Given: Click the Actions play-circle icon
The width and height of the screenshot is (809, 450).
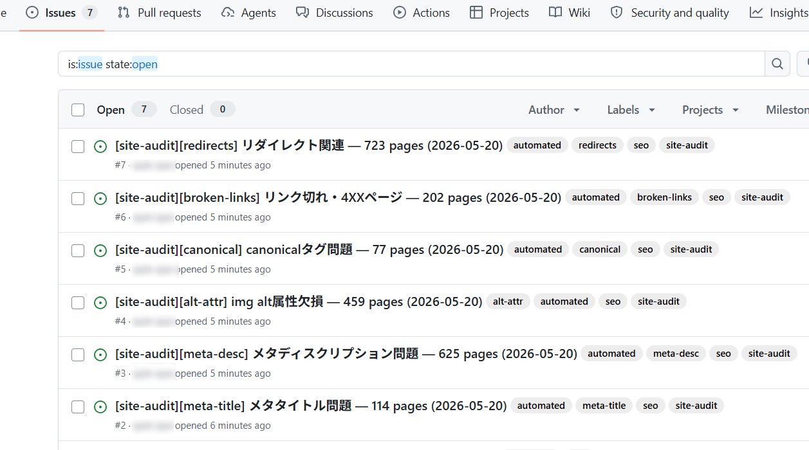Looking at the screenshot, I should click(x=400, y=12).
